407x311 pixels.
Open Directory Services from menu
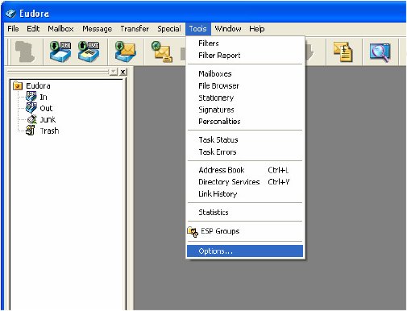click(245, 182)
